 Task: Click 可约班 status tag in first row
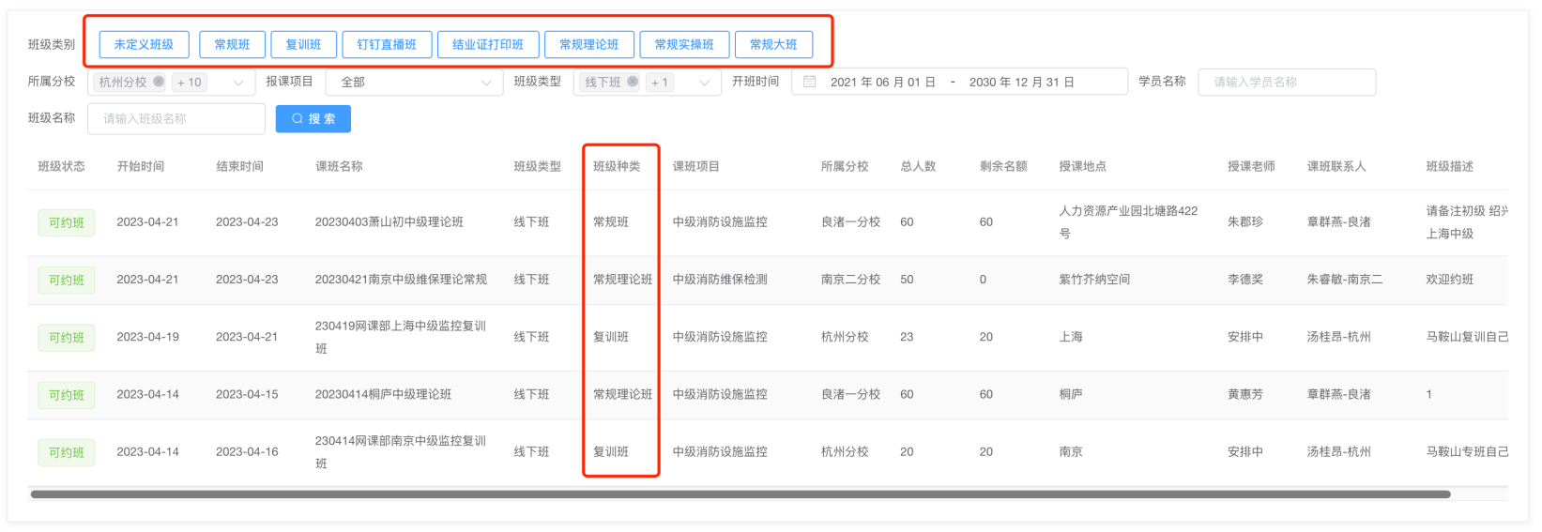tap(67, 223)
